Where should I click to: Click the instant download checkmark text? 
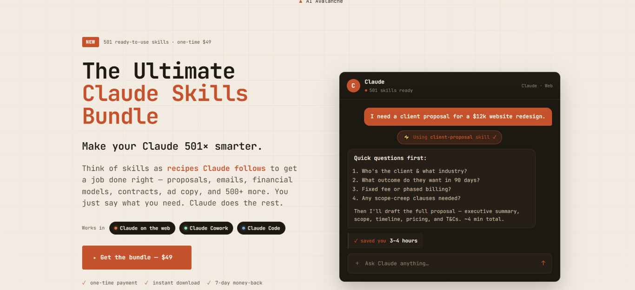[172, 283]
